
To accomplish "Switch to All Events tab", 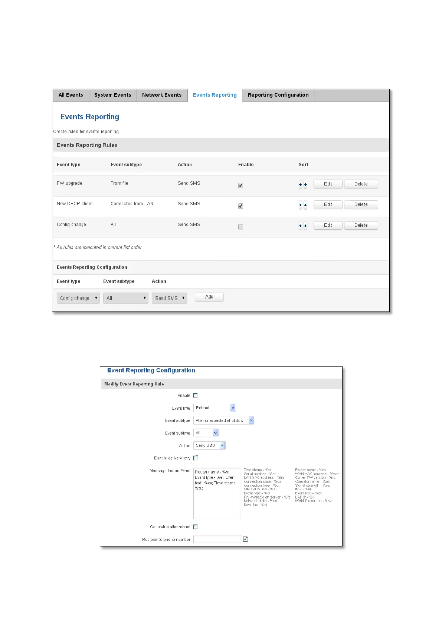I will (x=71, y=95).
